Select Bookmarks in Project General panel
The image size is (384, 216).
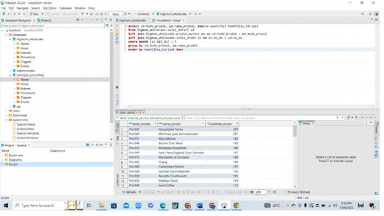tap(15, 155)
